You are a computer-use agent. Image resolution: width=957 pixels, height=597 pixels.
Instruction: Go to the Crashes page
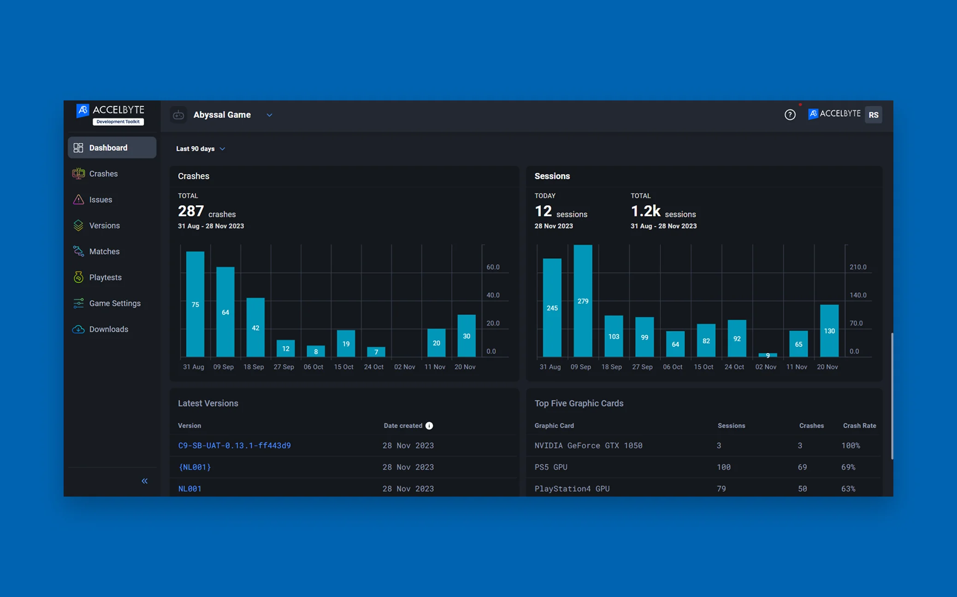112,174
